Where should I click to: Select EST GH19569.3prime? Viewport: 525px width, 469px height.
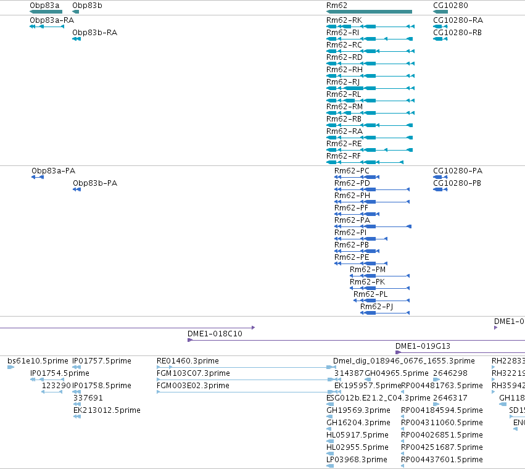click(x=329, y=417)
